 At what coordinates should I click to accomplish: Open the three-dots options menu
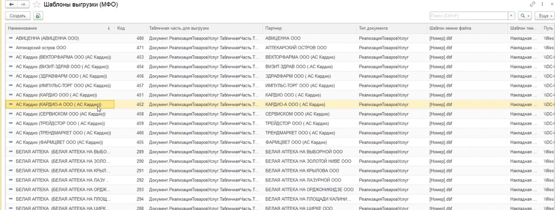(541, 4)
